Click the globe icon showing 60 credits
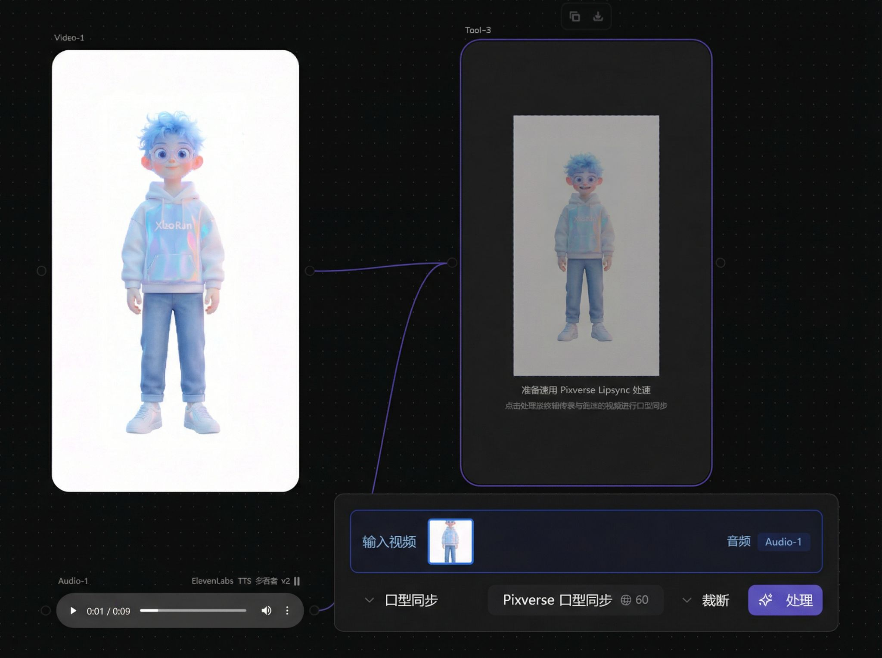 [625, 600]
